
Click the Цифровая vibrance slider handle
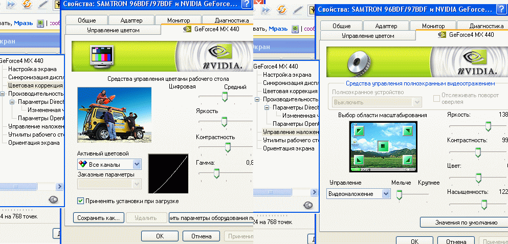click(x=225, y=97)
